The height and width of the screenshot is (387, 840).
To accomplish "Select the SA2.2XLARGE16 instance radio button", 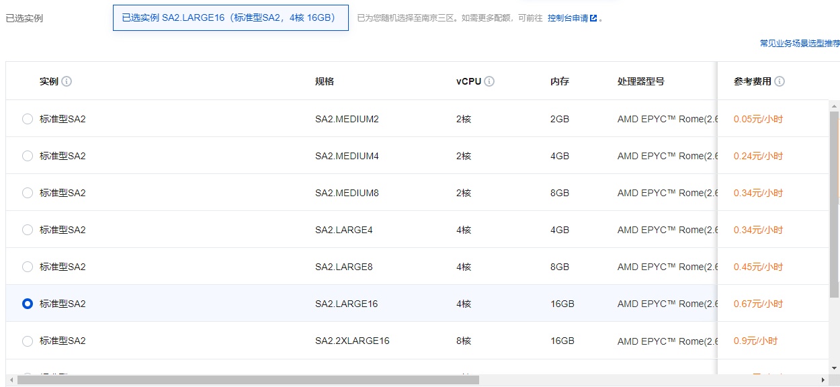I will 27,341.
